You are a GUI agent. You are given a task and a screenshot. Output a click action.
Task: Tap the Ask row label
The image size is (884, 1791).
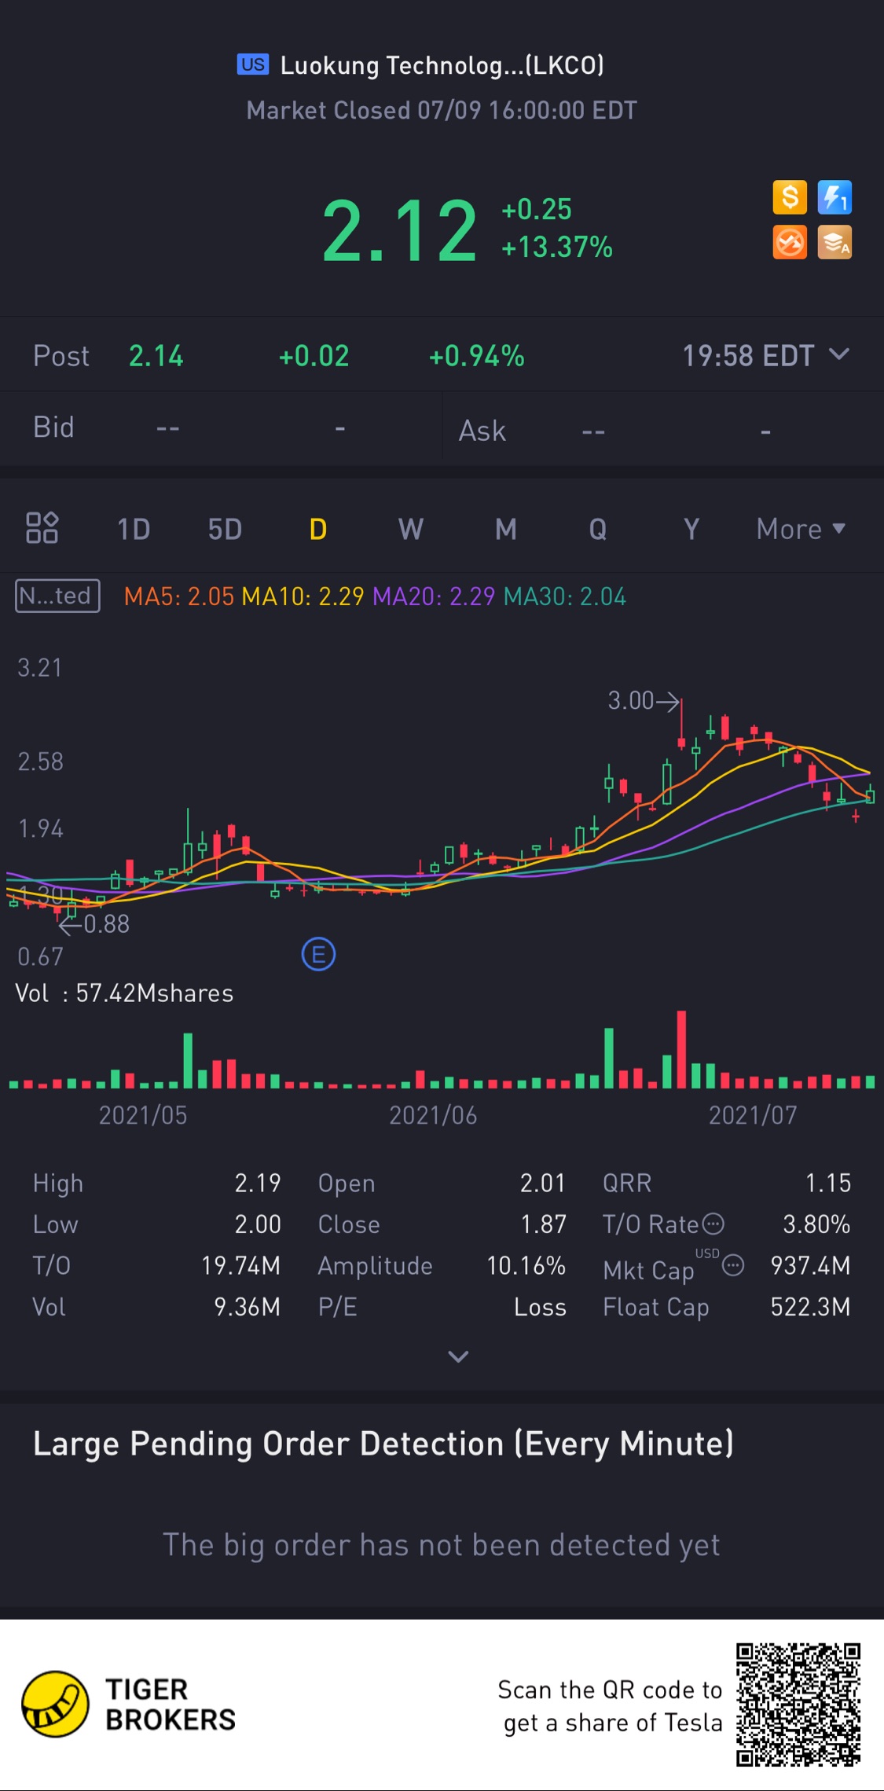[x=482, y=431]
